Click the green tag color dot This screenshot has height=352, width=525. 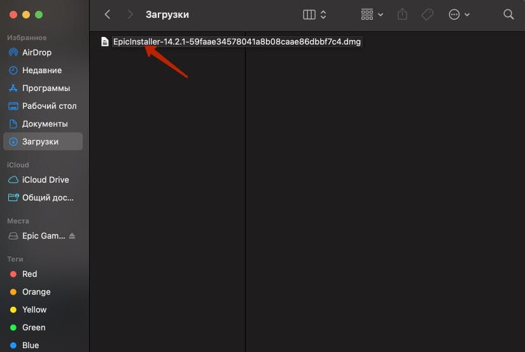[13, 328]
